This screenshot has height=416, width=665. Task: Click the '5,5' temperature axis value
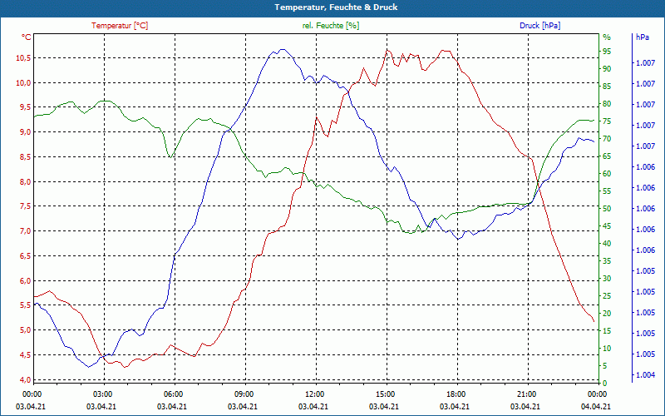click(x=25, y=305)
